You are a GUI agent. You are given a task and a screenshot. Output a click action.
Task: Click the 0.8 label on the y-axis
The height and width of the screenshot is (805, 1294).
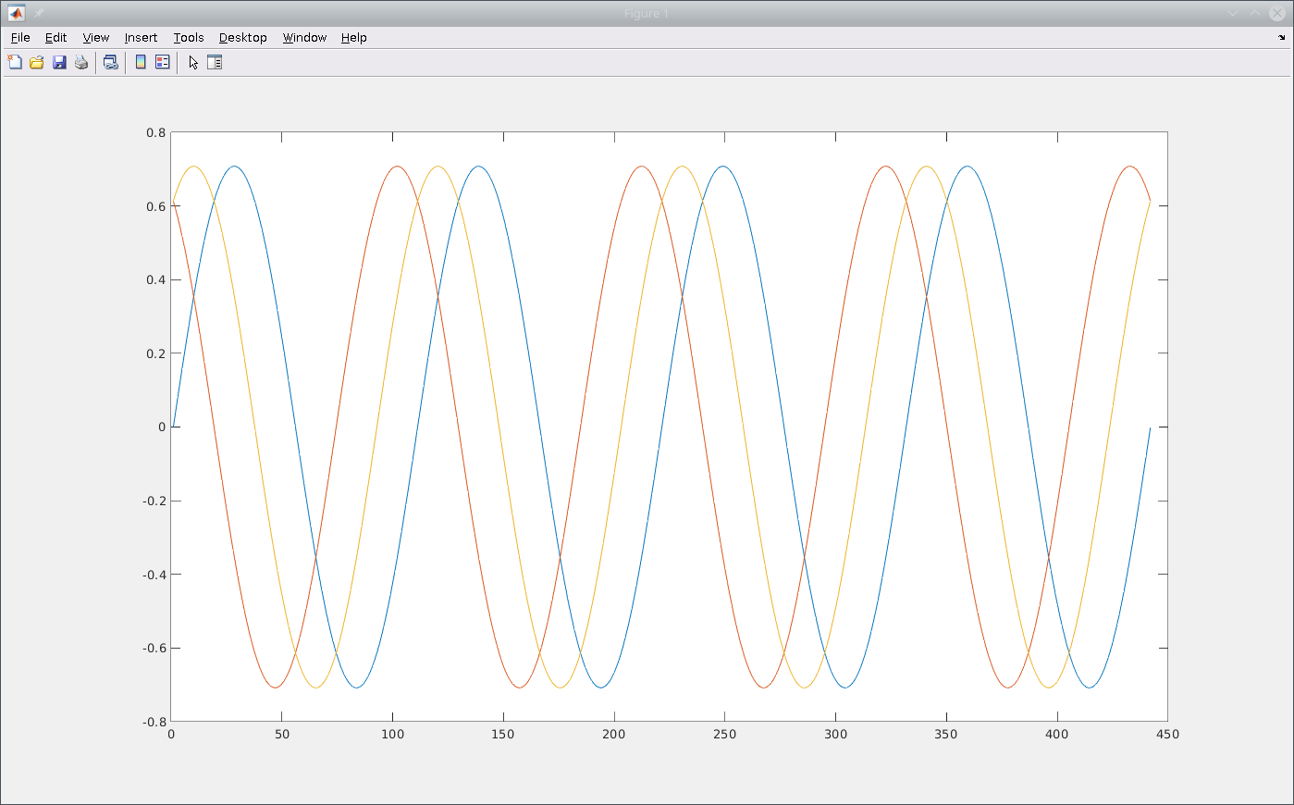(155, 132)
